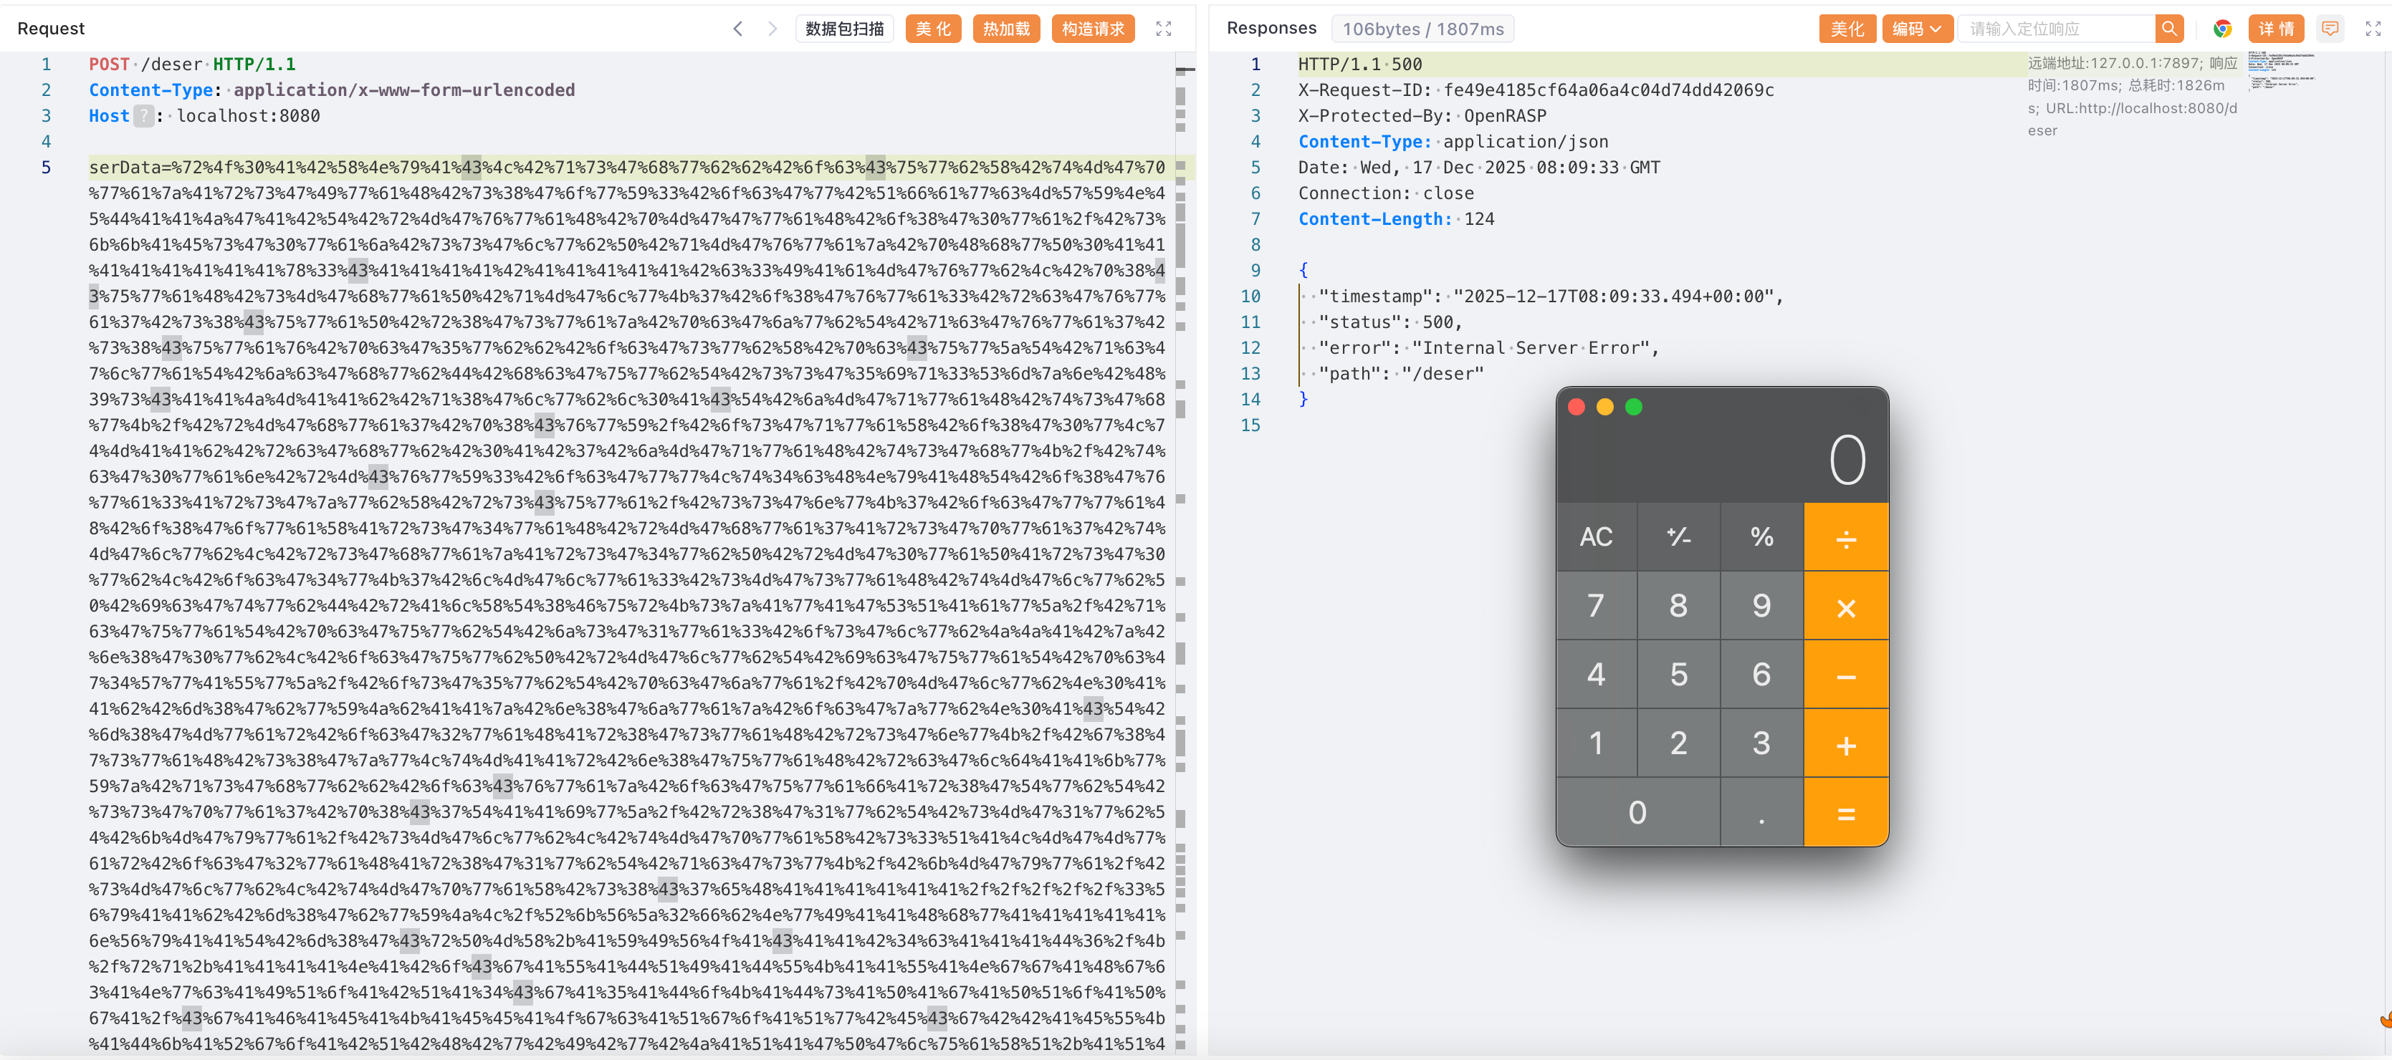Click the response minimap thumbnail
Screen dimensions: 2392x1060
click(x=2281, y=70)
